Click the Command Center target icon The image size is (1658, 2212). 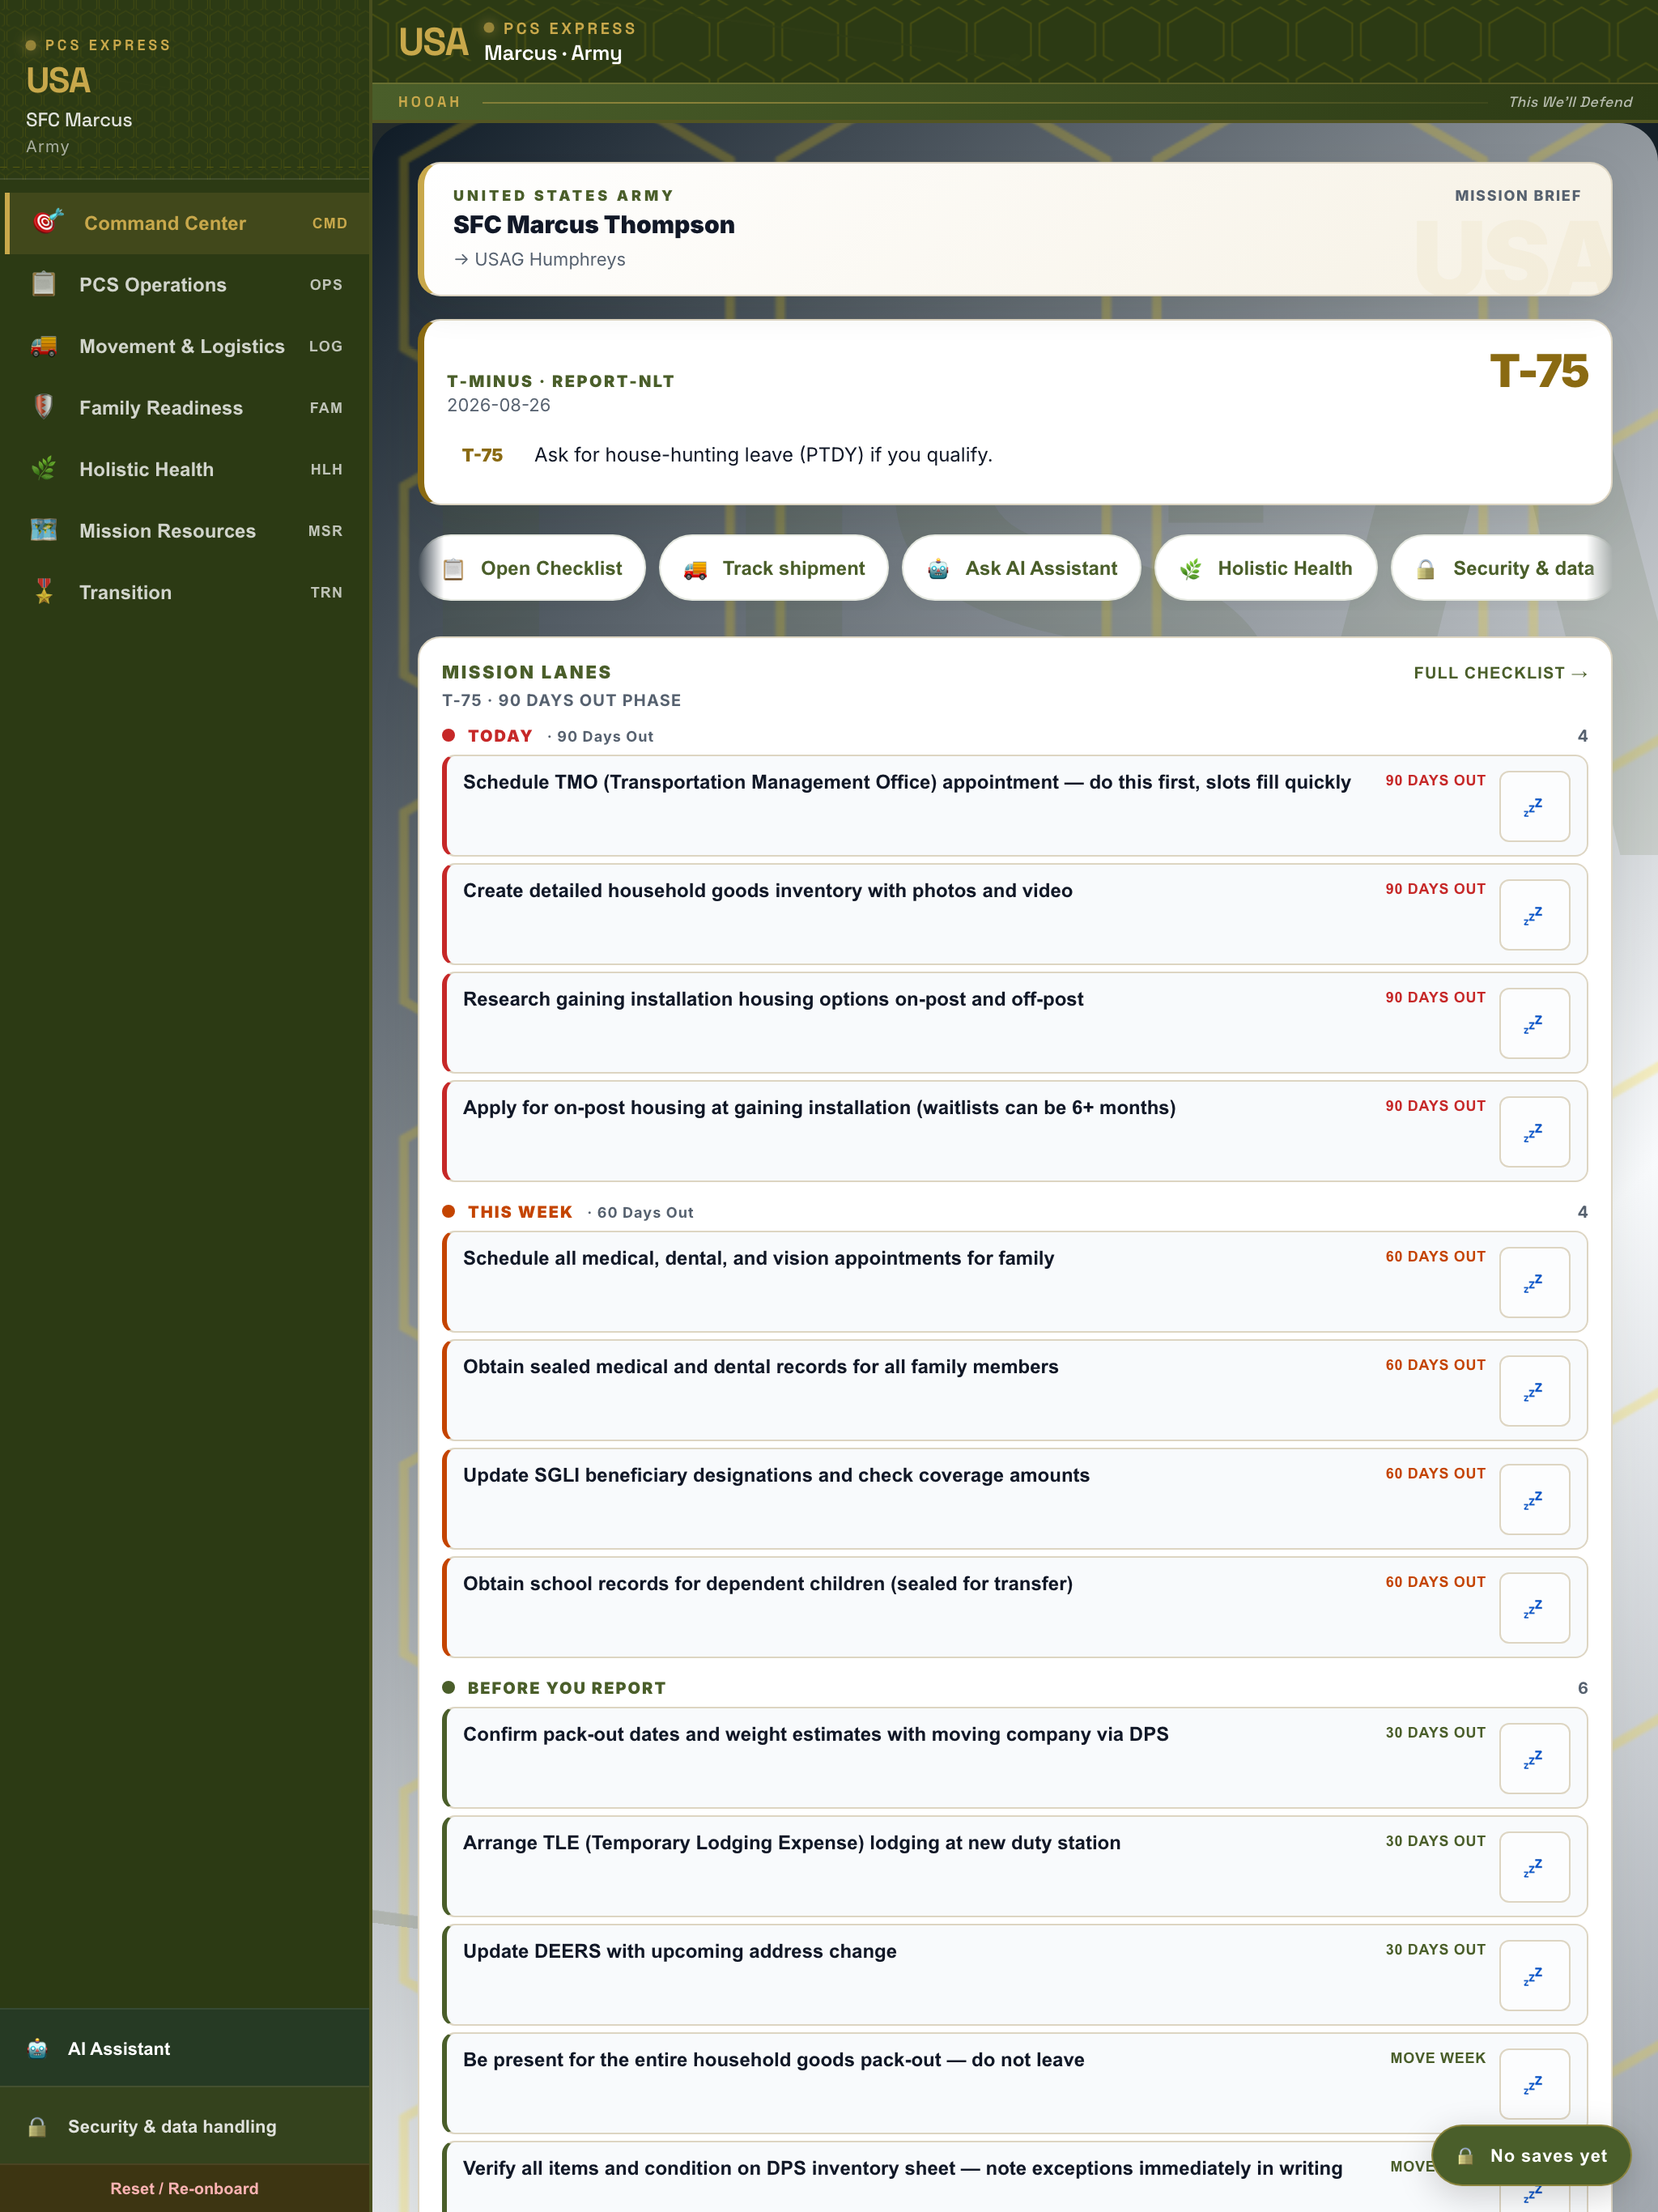point(47,221)
